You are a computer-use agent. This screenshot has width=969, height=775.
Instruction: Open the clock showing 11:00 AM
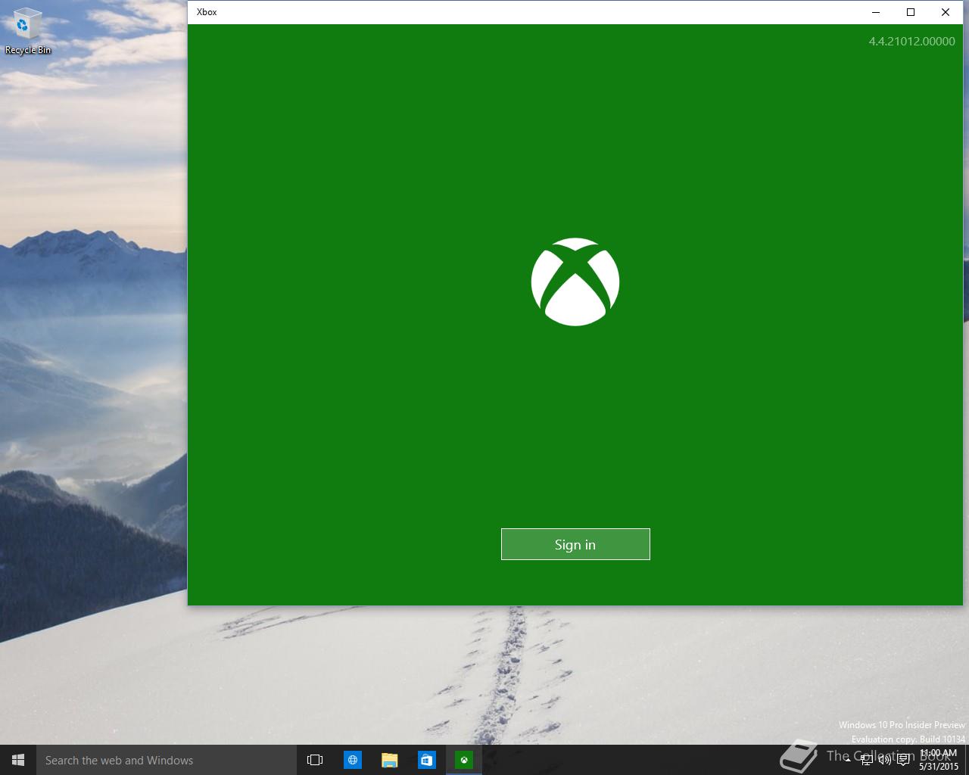939,760
